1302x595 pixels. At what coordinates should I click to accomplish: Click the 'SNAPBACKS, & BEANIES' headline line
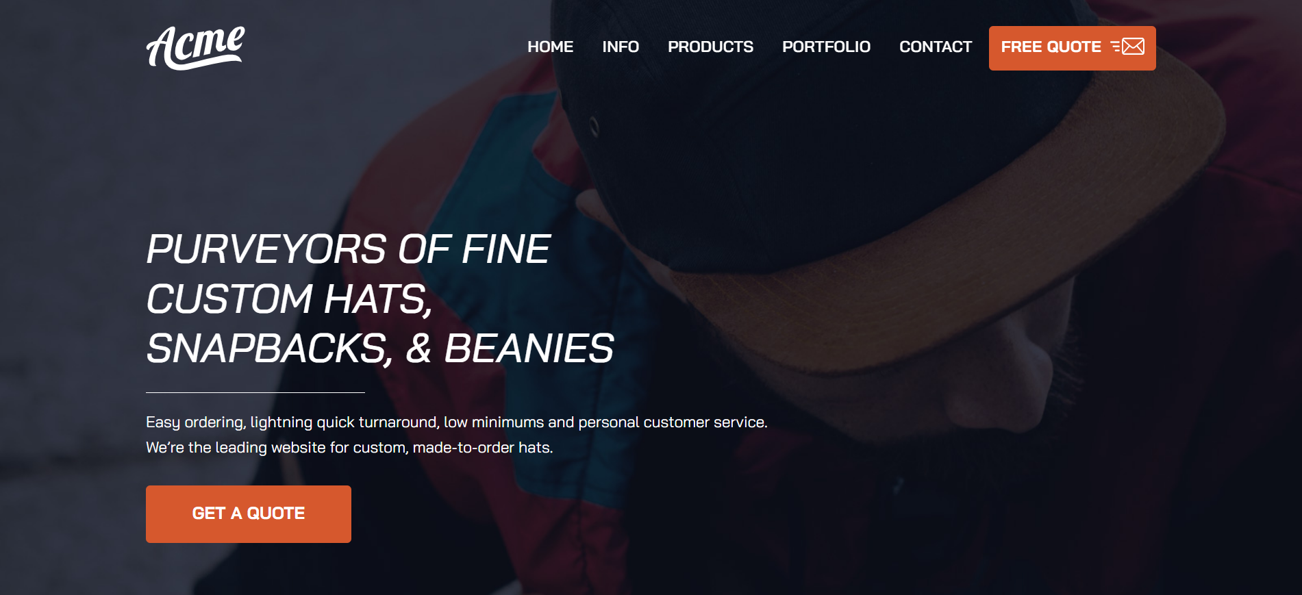click(380, 349)
